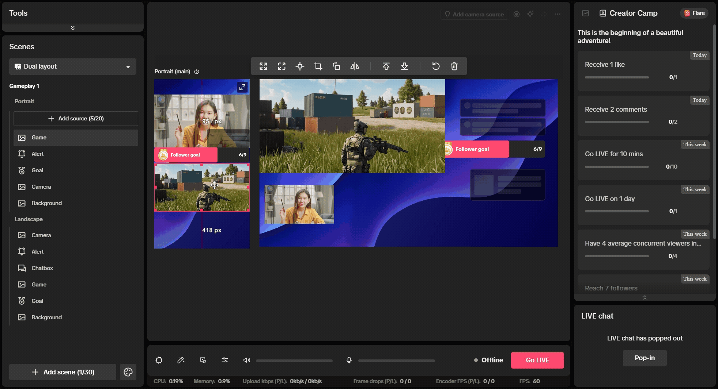Collapse the Creator Camp panel chevron
Image resolution: width=718 pixels, height=389 pixels.
(645, 298)
